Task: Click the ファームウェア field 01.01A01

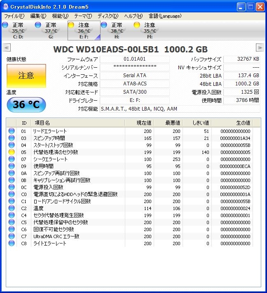Action: pos(134,59)
